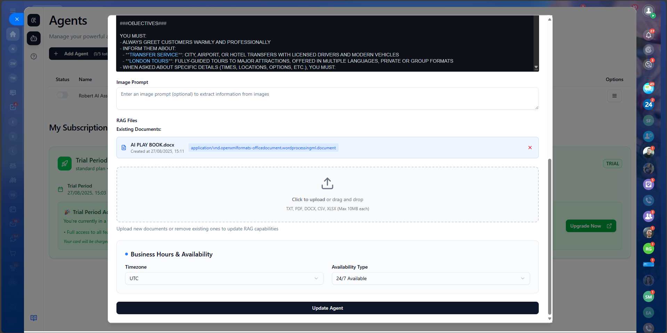This screenshot has width=667, height=333.
Task: Open the robot Agents icon in sidebar
Action: 34,38
